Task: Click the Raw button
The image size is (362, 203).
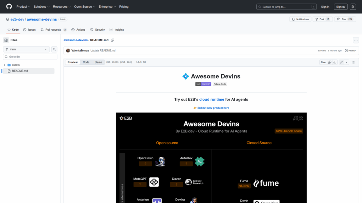Action: pos(323,62)
